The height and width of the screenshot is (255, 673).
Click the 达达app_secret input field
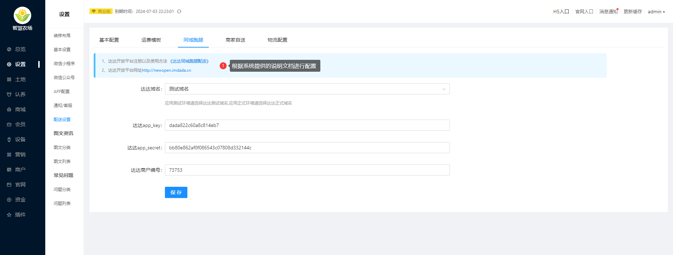[307, 148]
